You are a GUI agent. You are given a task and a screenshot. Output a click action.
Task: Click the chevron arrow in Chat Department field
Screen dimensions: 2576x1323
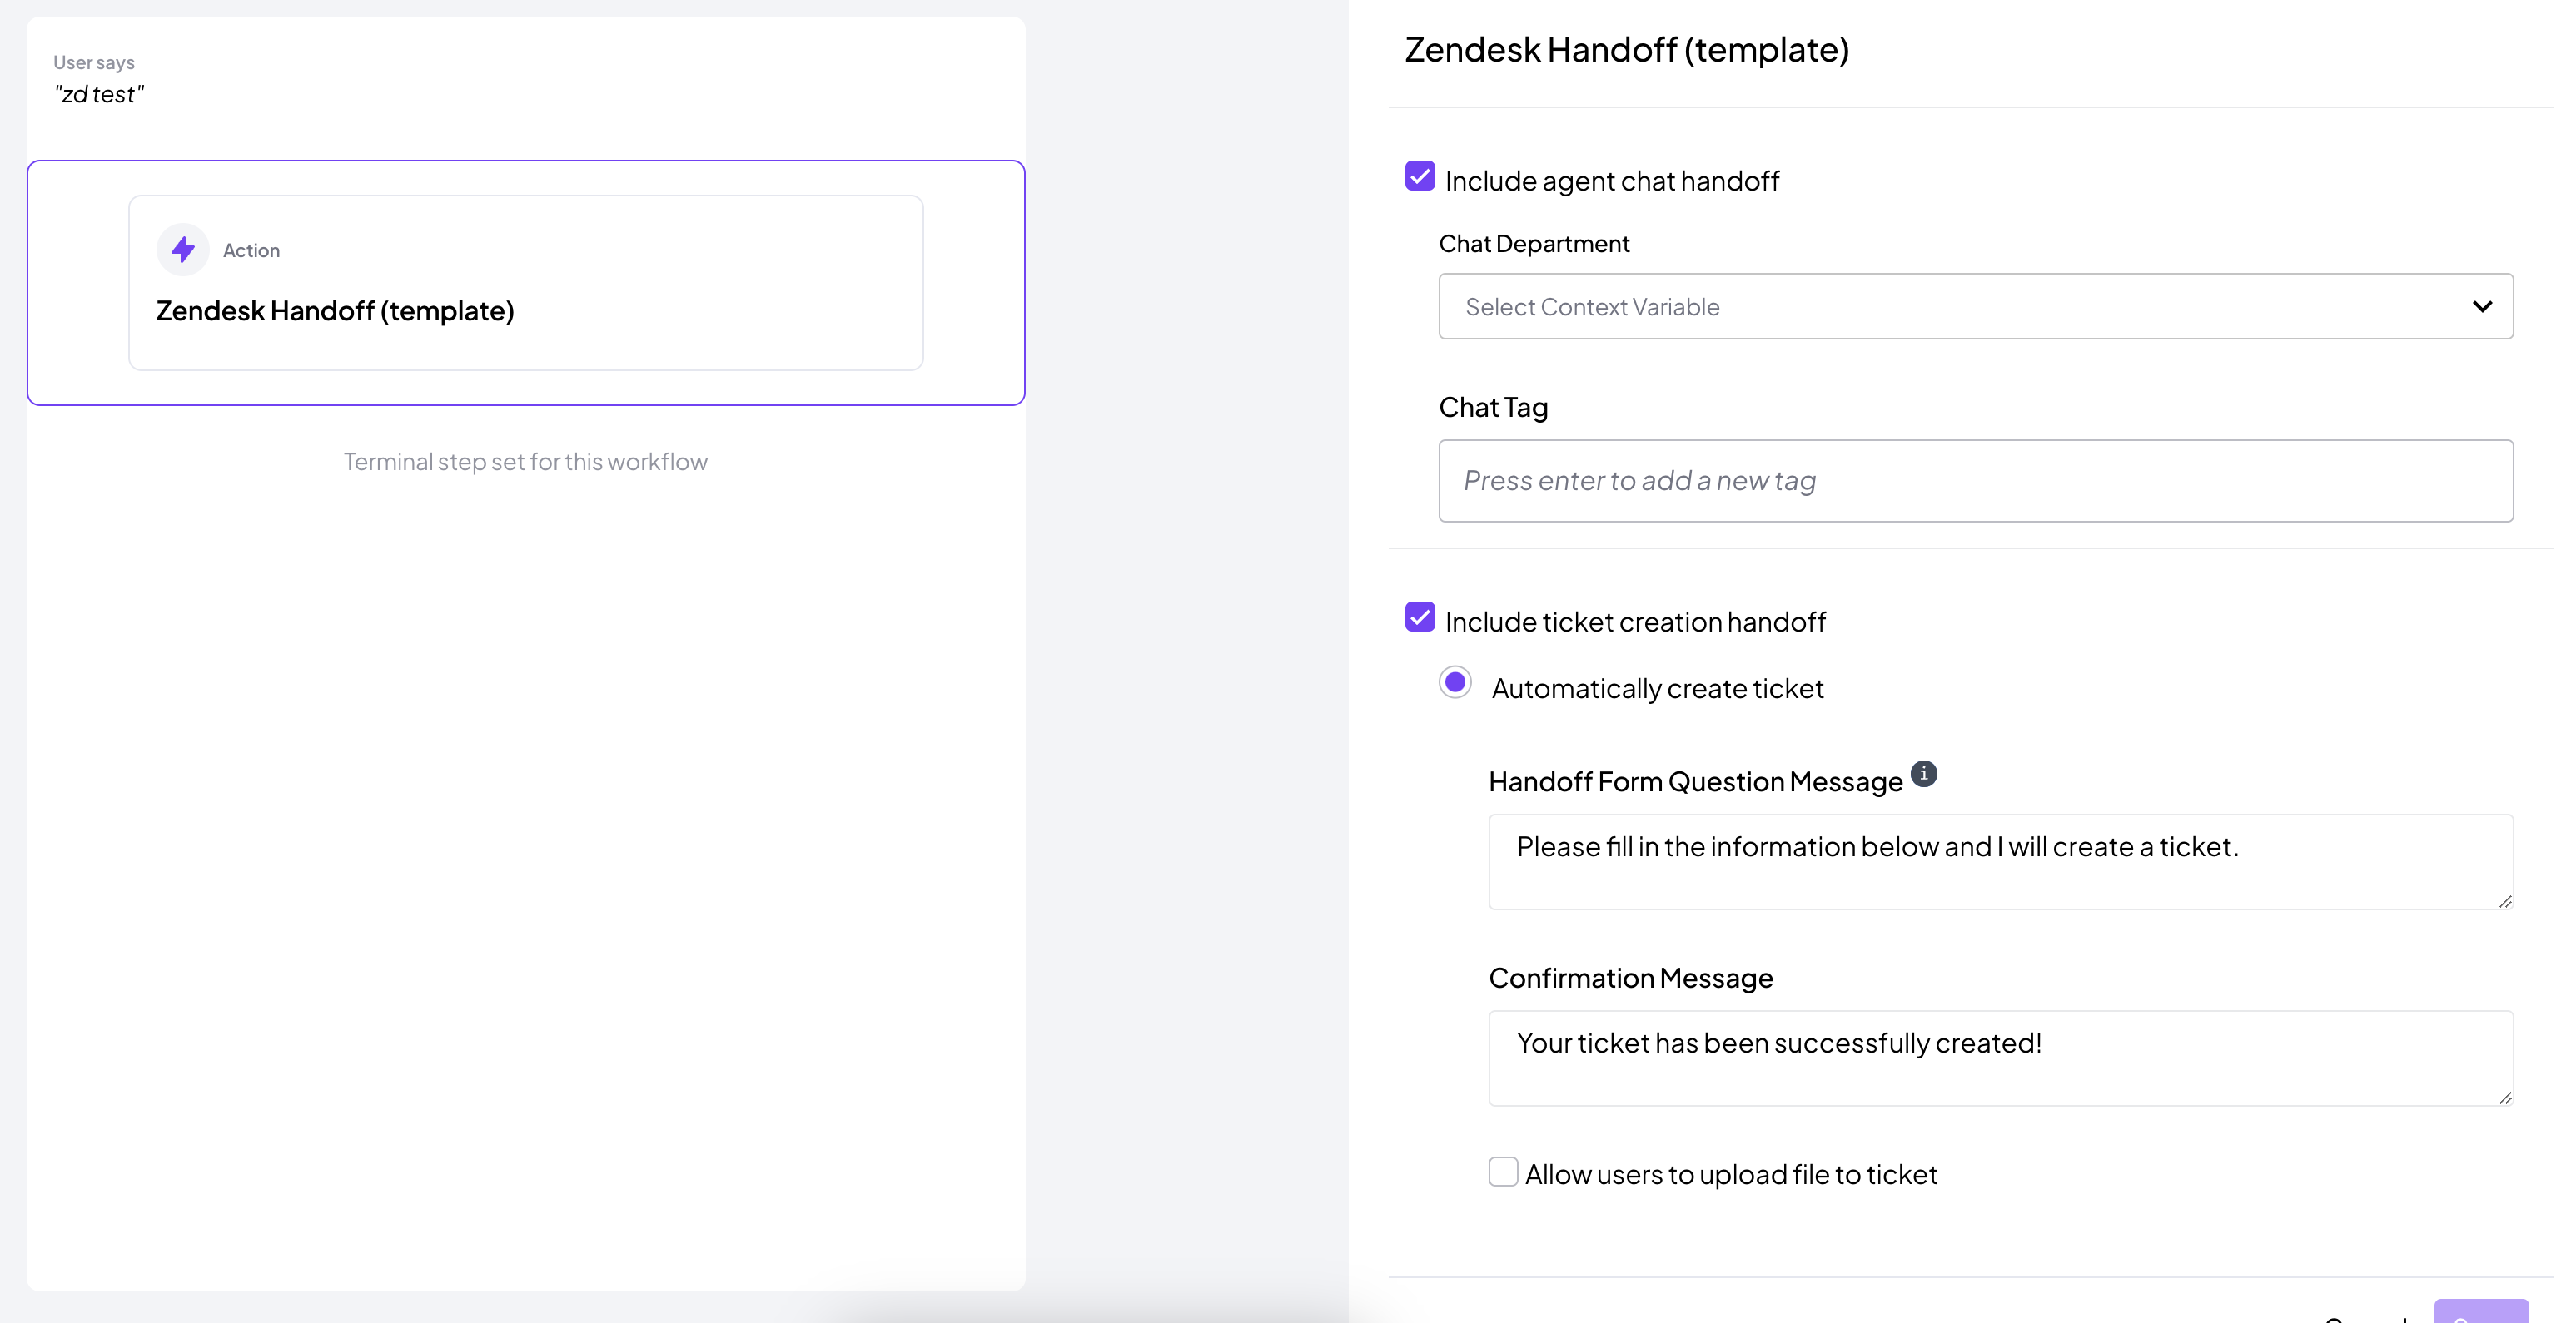click(x=2482, y=307)
